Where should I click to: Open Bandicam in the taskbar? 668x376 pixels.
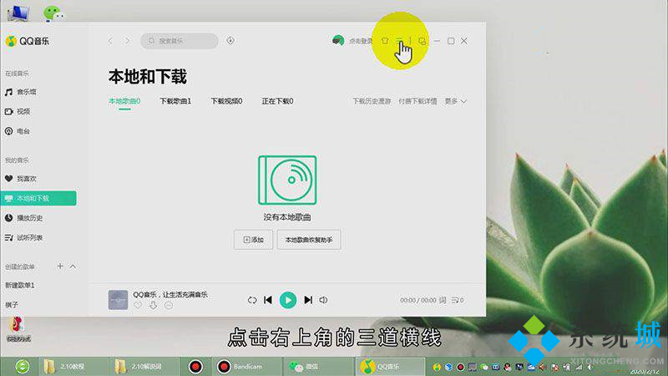(246, 367)
